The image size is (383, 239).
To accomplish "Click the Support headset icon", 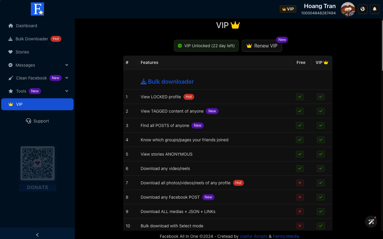I will pos(28,121).
